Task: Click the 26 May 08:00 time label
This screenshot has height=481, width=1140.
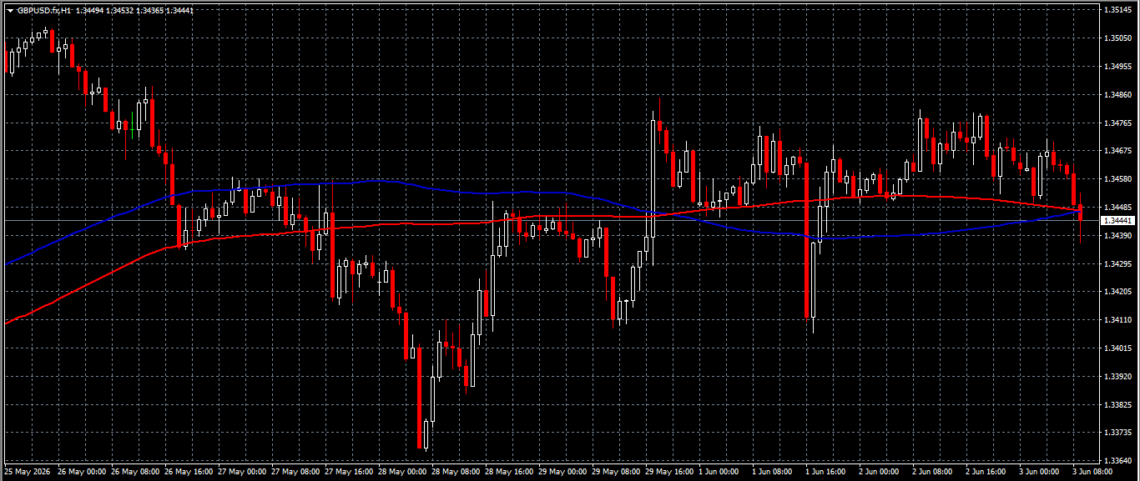Action: pos(134,472)
